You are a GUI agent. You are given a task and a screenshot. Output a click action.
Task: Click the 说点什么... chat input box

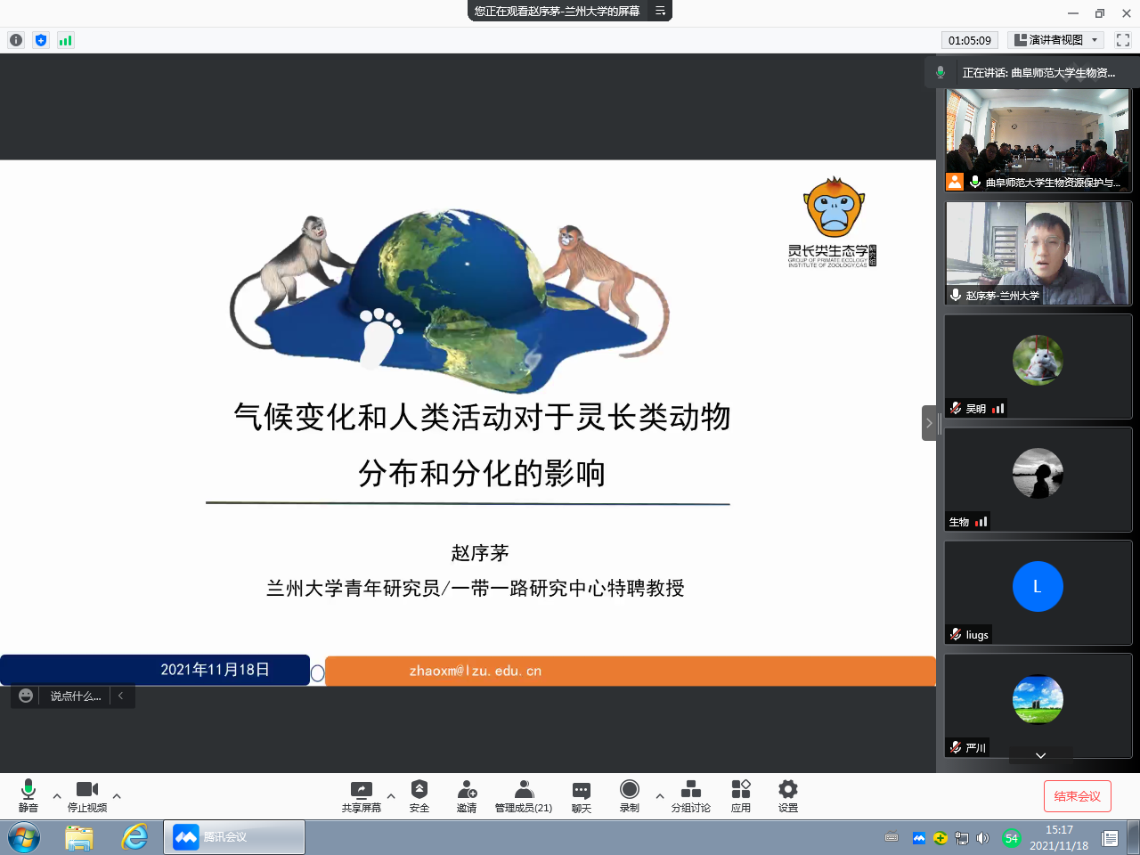point(75,696)
